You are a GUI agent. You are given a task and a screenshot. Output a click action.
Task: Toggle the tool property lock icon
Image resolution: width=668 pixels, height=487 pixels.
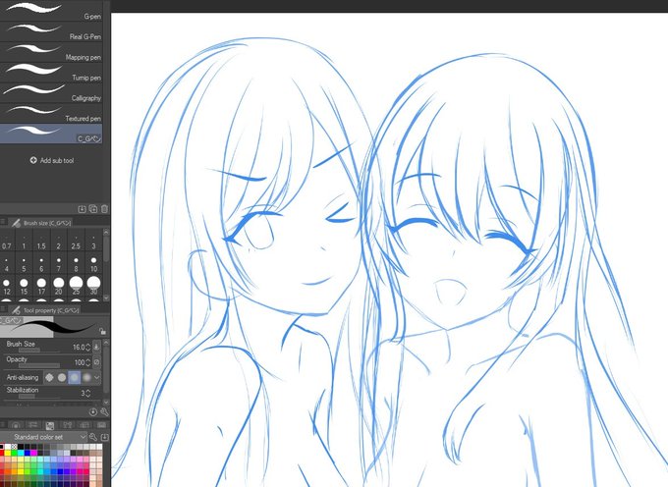(102, 331)
